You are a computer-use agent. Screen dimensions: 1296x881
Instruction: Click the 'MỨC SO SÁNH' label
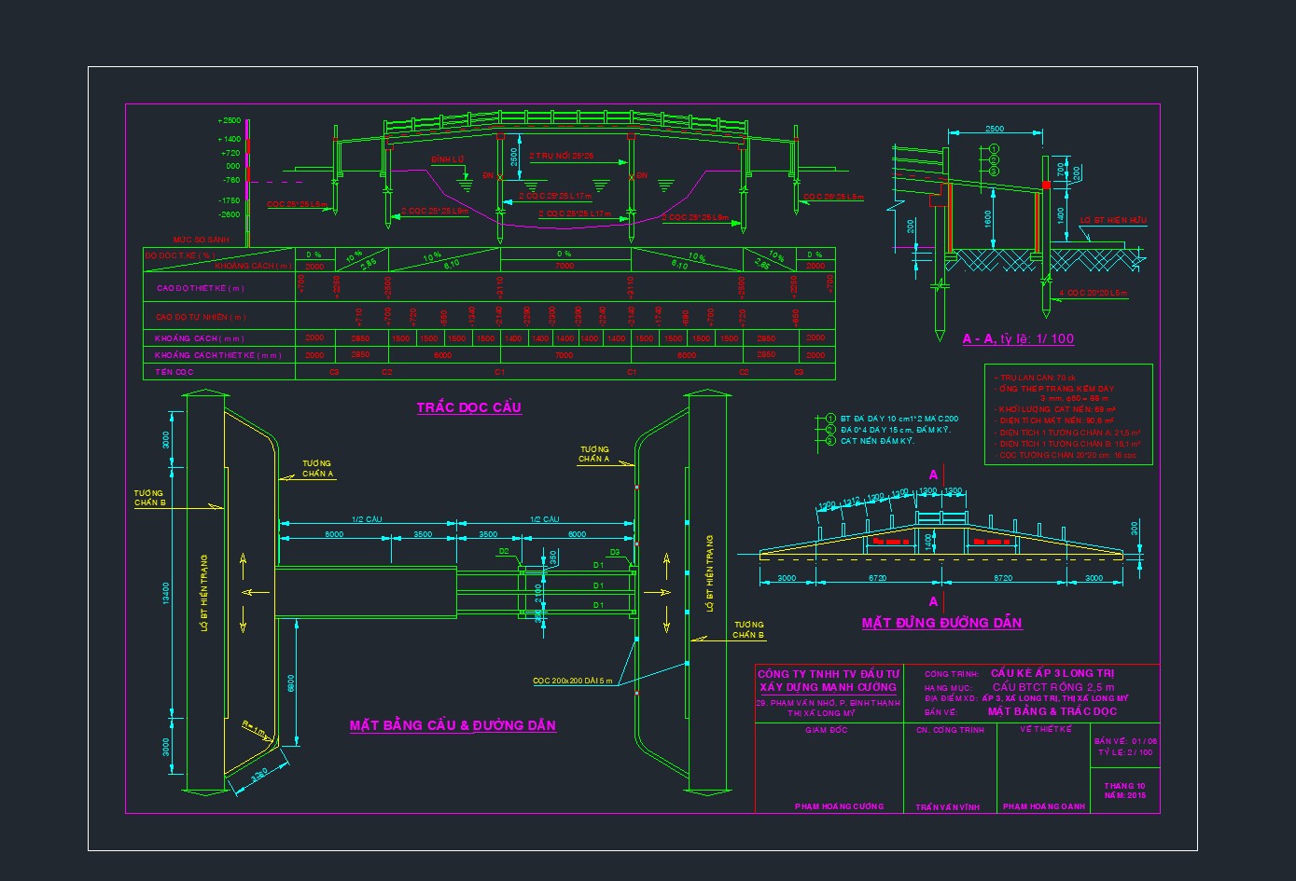(x=202, y=240)
